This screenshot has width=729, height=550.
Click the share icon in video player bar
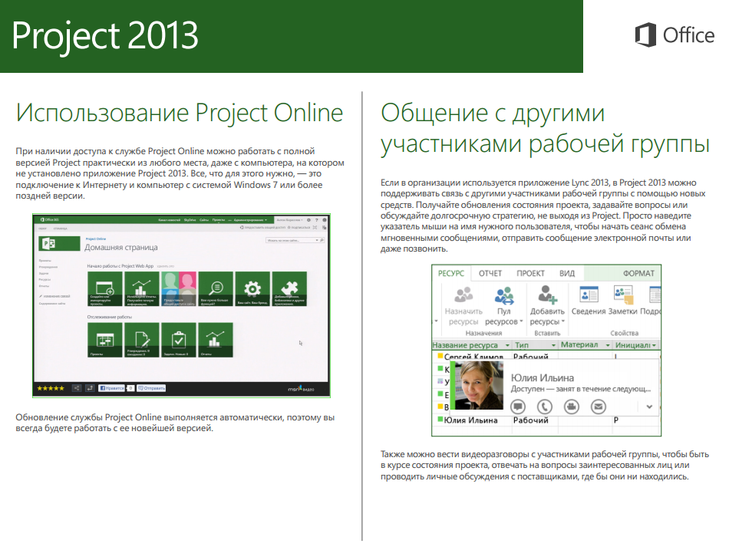coord(77,387)
